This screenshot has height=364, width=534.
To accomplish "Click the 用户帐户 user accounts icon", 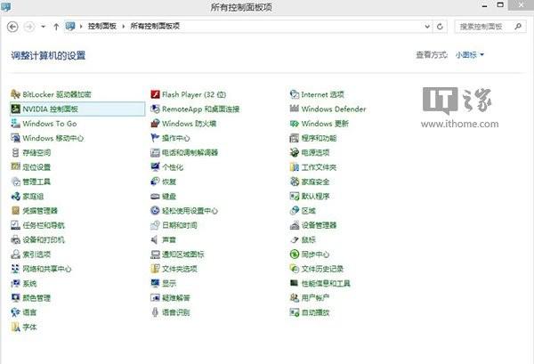I will tap(295, 298).
